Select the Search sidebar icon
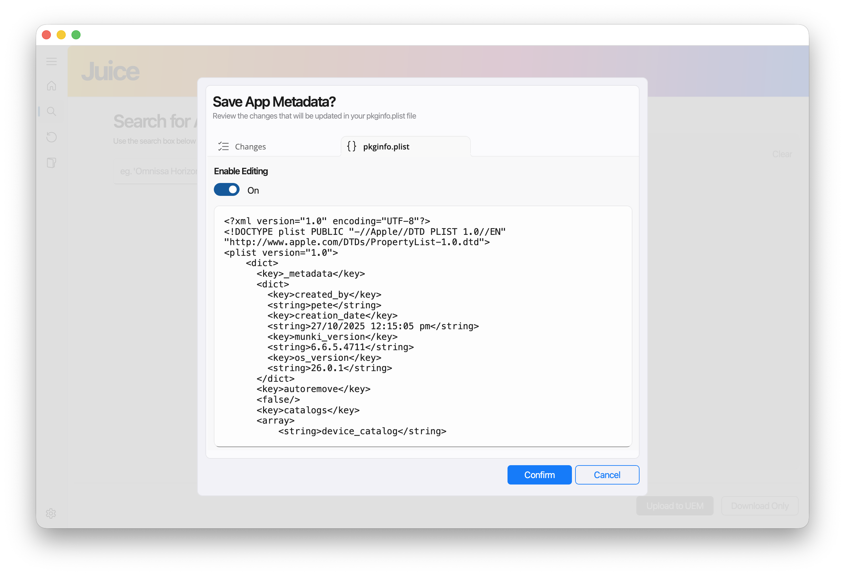The image size is (845, 576). pos(52,111)
